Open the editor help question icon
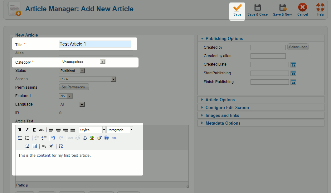This screenshot has height=193, width=331. 106,138
